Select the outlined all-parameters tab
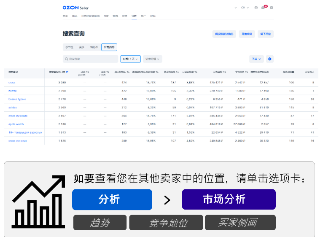The height and width of the screenshot is (237, 323). point(109,47)
